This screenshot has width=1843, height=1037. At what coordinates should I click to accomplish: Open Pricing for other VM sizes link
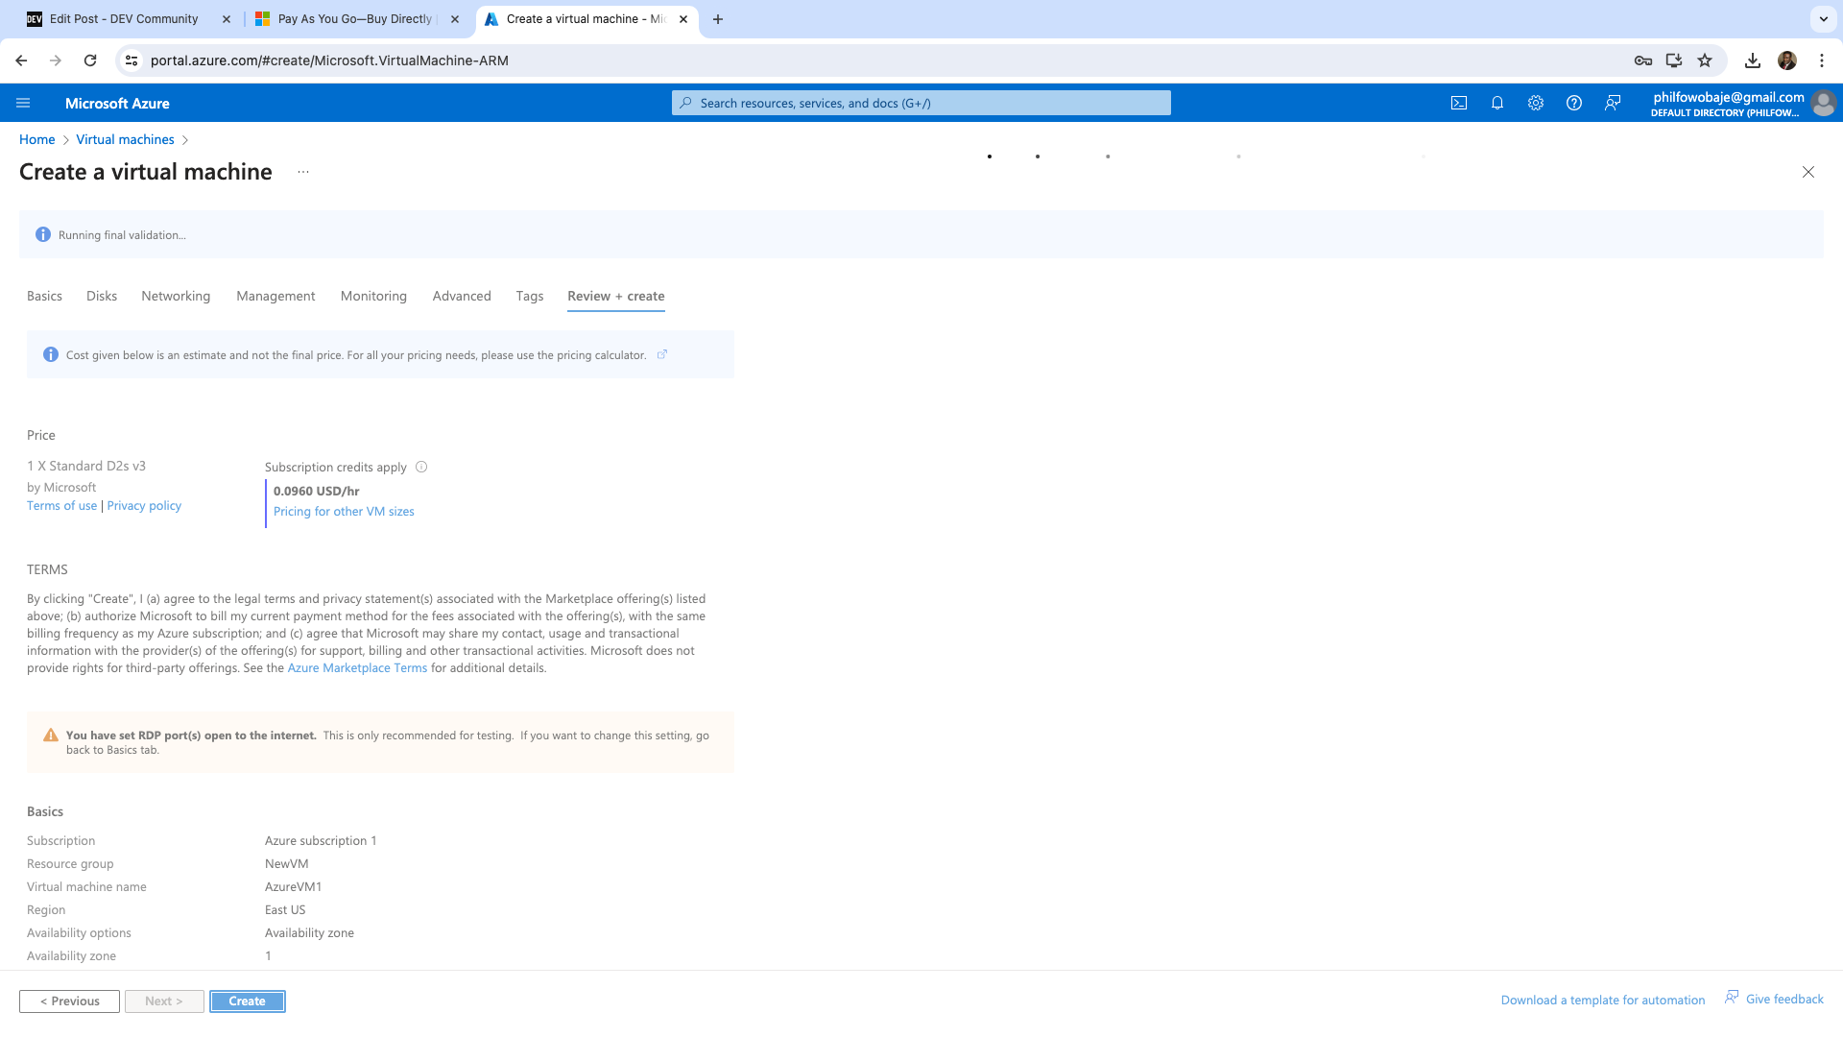[344, 512]
